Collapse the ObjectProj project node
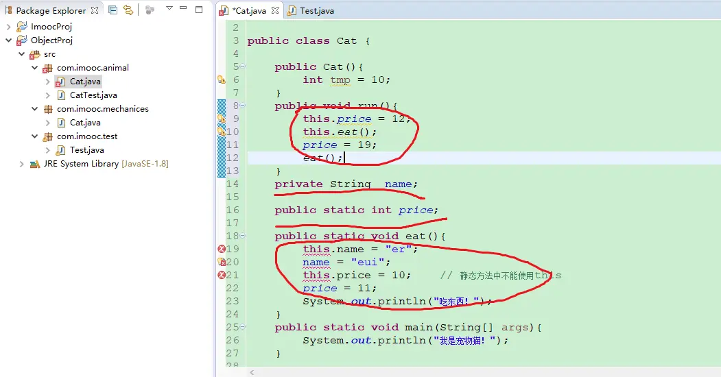The width and height of the screenshot is (721, 377). click(x=8, y=40)
